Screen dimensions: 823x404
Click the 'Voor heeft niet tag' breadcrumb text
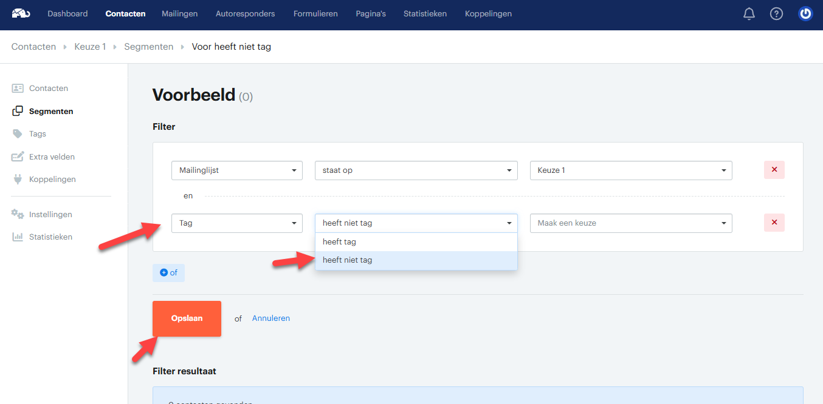[232, 47]
